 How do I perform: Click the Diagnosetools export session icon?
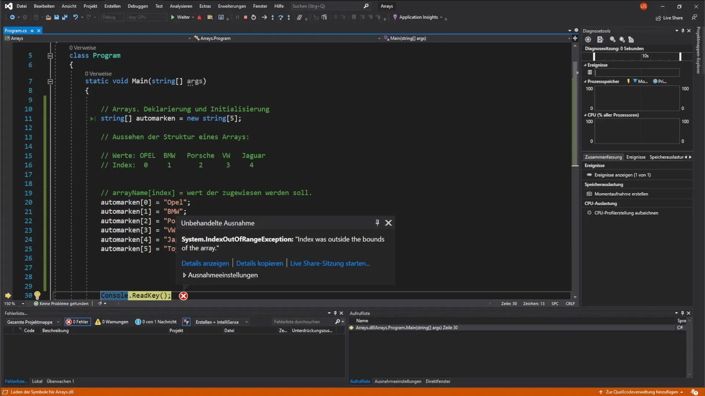[x=600, y=40]
